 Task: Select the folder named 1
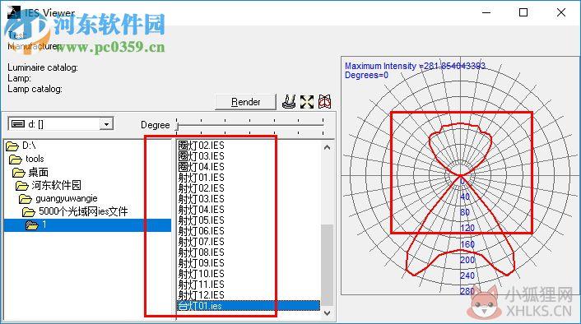coord(87,224)
